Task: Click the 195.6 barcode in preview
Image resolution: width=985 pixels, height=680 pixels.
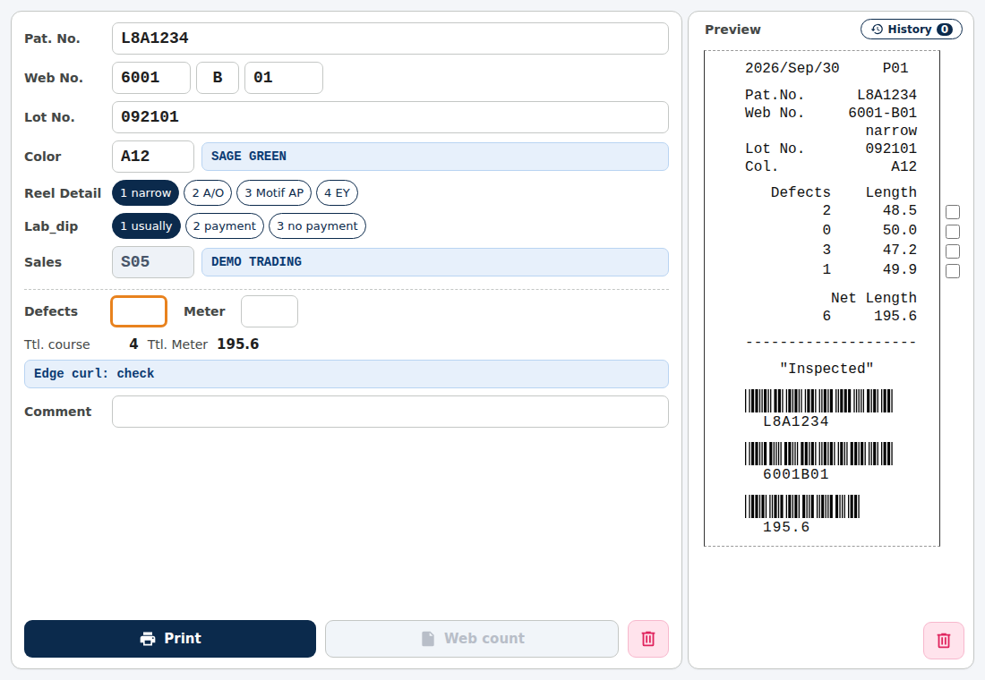Action: pyautogui.click(x=802, y=506)
